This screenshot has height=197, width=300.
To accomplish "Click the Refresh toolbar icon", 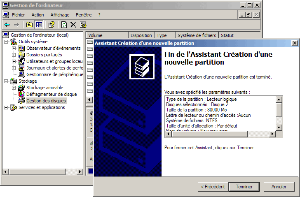I will point(64,25).
